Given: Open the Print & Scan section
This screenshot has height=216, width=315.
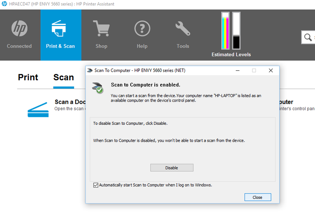Looking at the screenshot, I should coord(61,35).
